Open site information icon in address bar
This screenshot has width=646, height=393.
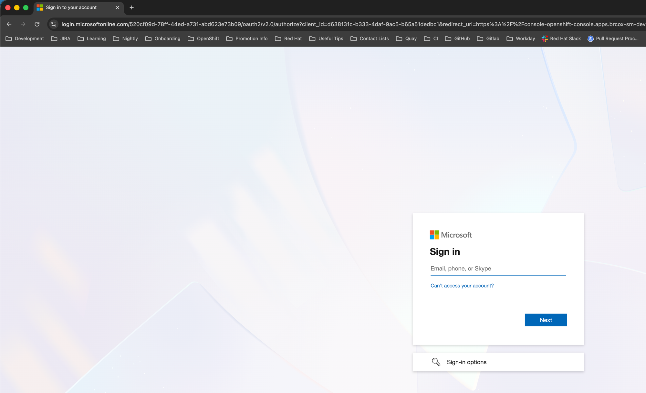(54, 24)
